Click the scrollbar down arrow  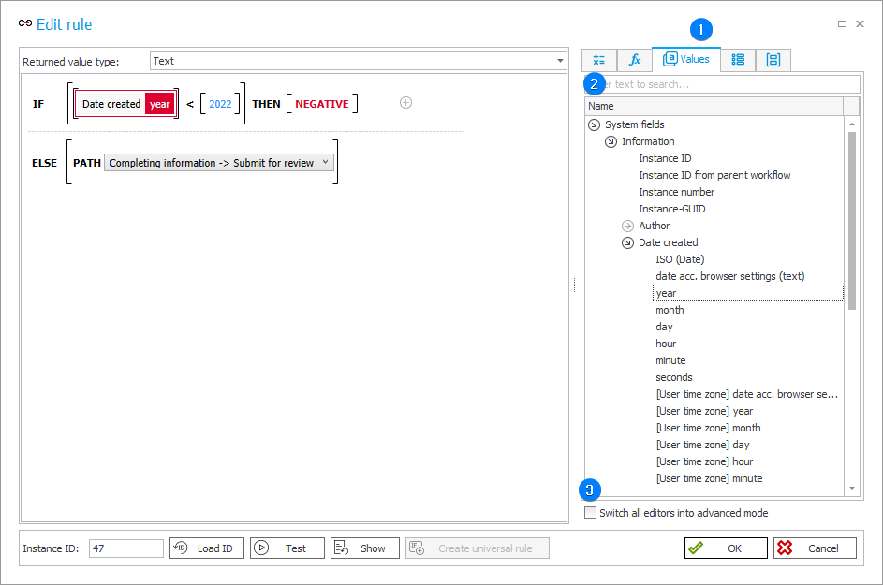click(852, 489)
